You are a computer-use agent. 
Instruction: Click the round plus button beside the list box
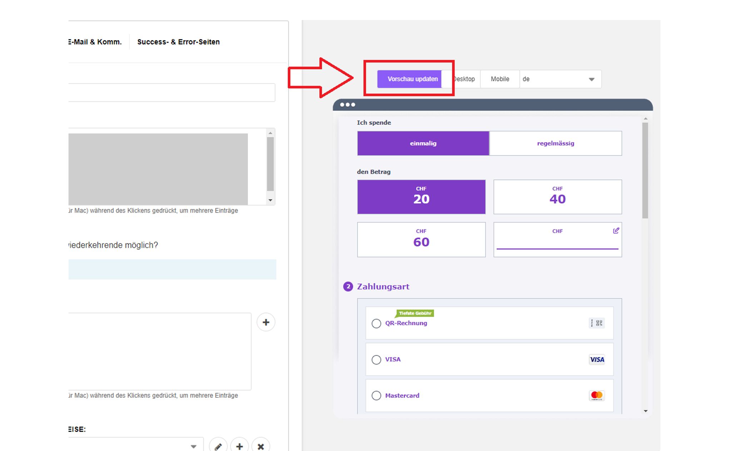(266, 322)
